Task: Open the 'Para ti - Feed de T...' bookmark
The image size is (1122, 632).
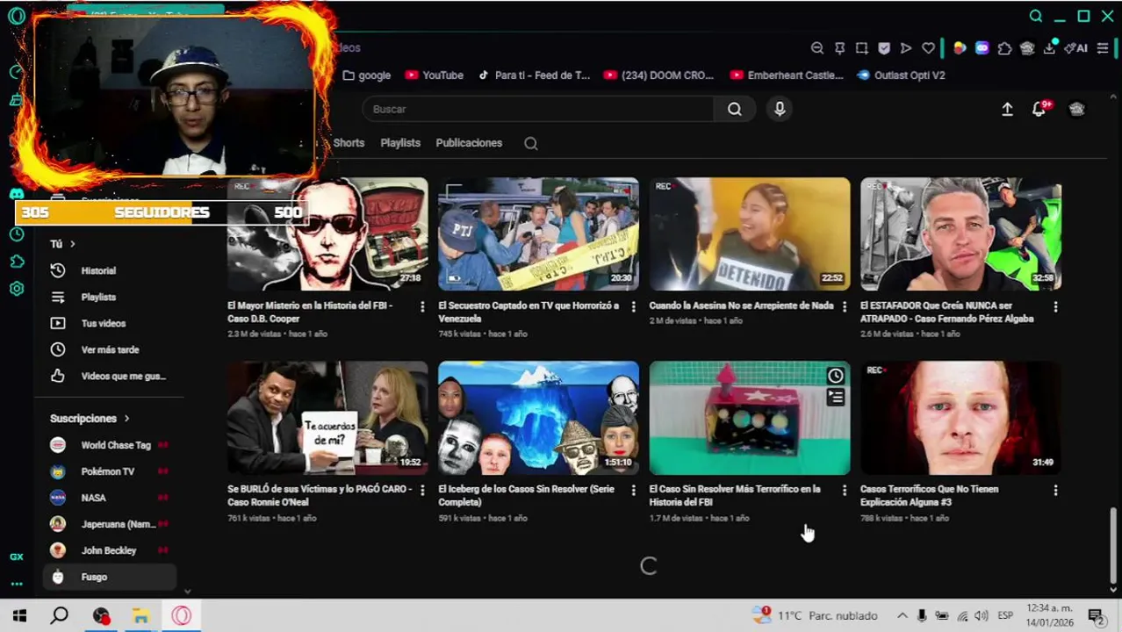Action: tap(534, 75)
